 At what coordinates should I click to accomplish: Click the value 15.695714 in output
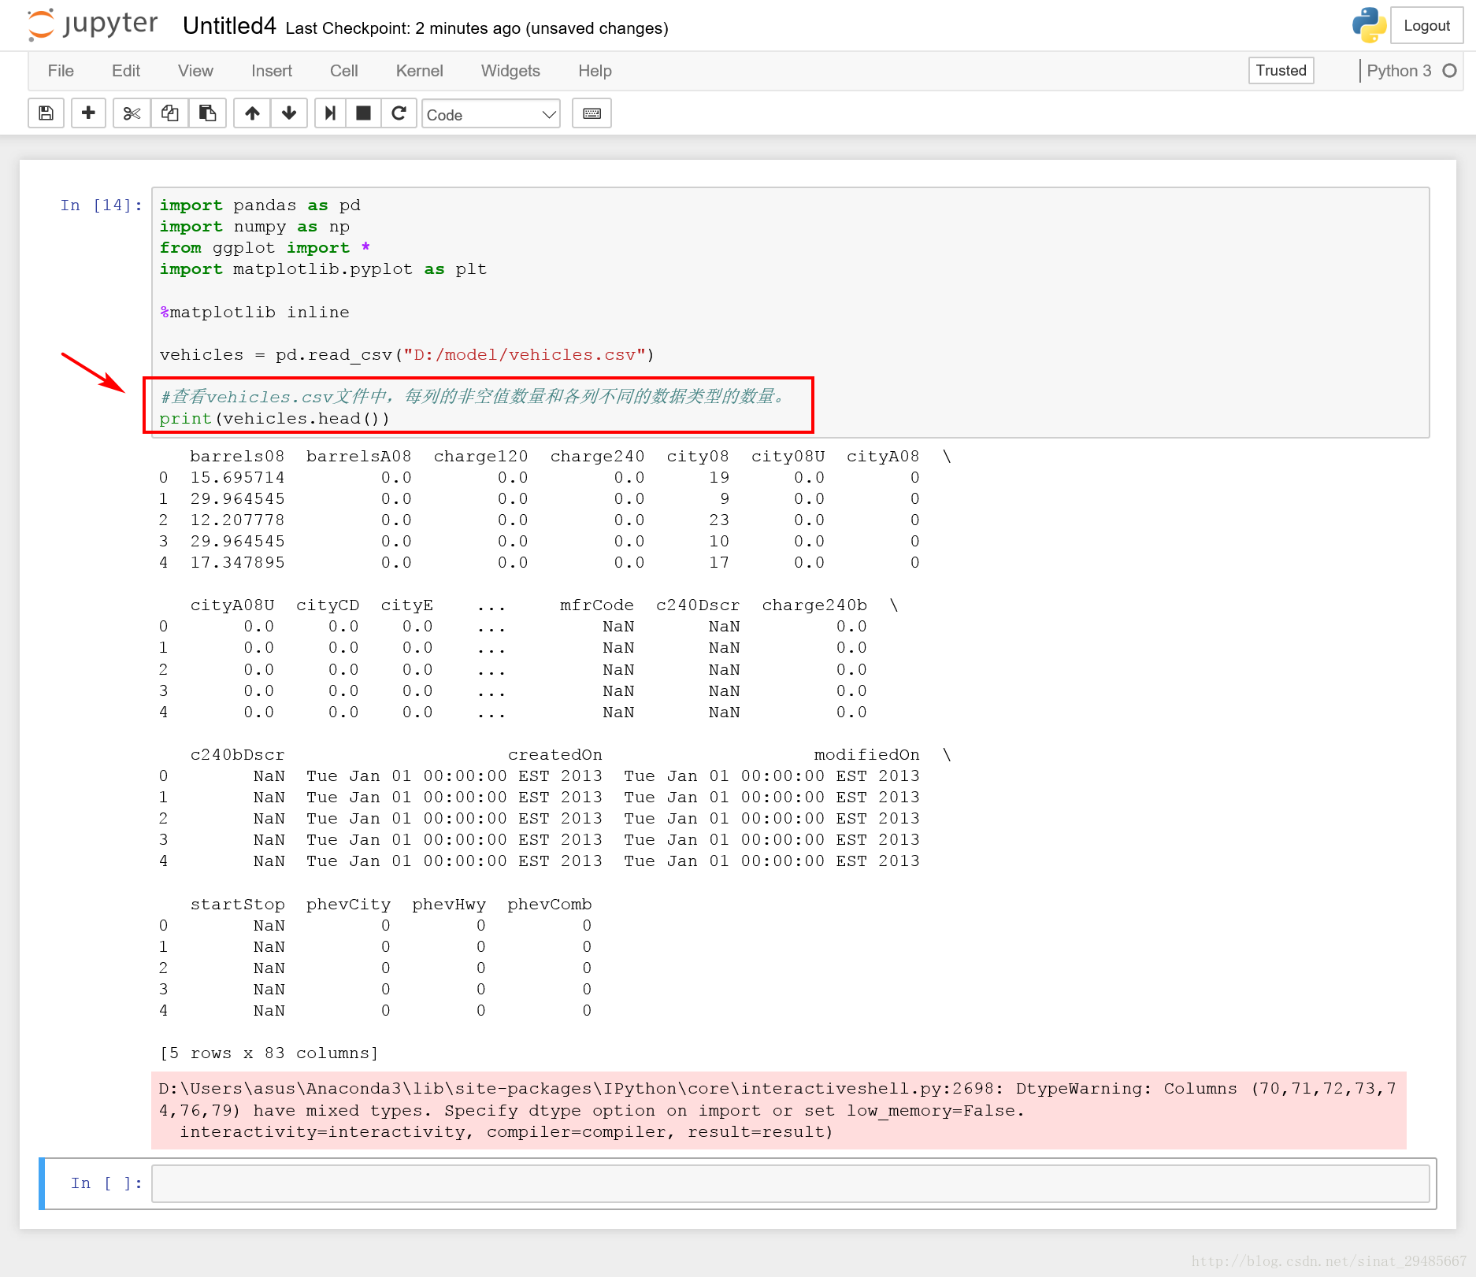pyautogui.click(x=237, y=478)
